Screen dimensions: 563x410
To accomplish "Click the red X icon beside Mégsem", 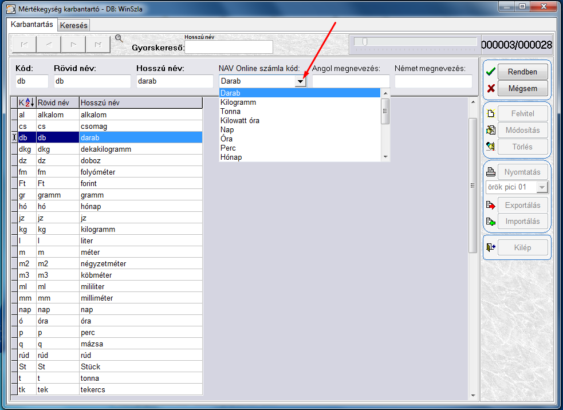I will [x=490, y=89].
